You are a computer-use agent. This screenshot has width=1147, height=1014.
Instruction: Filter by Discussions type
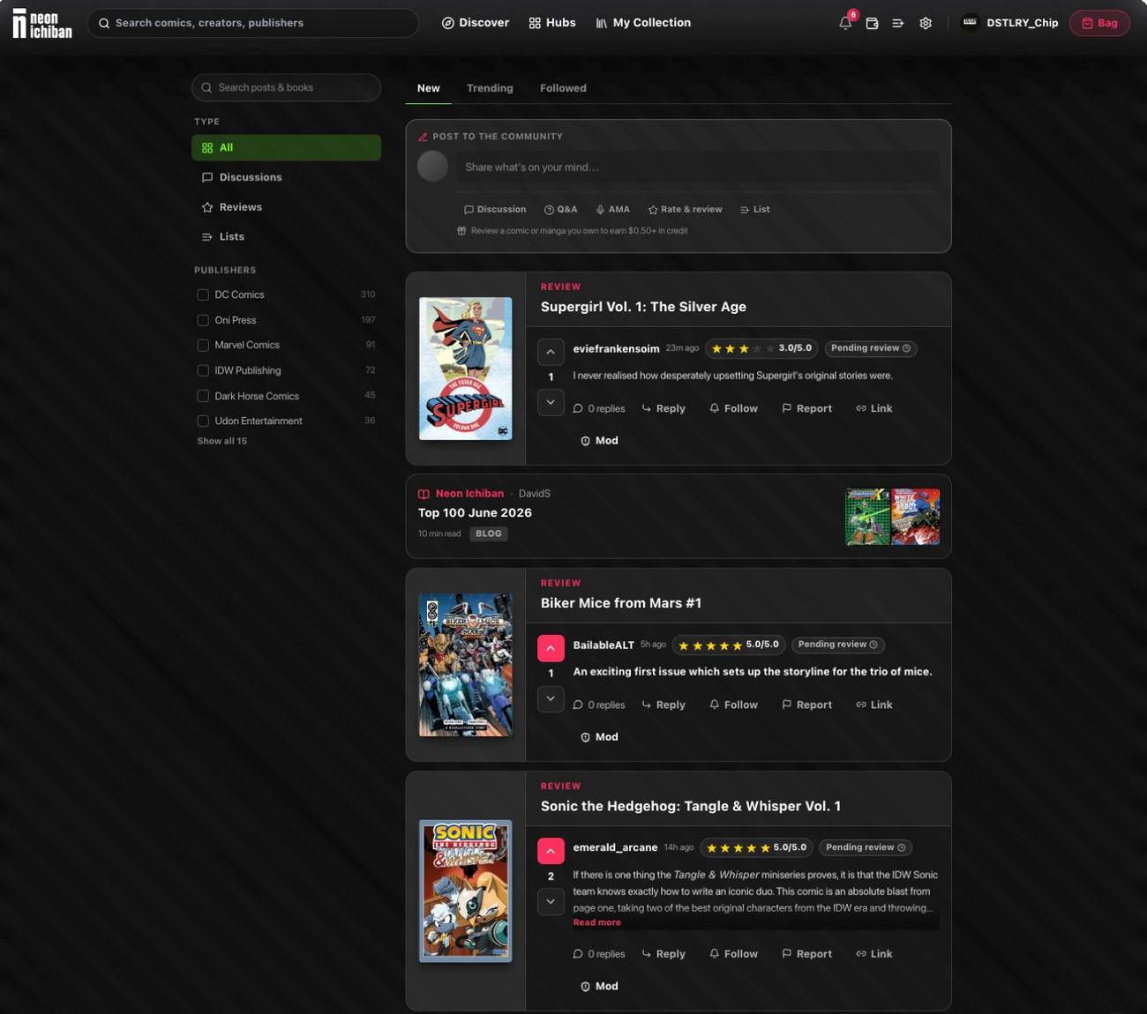pyautogui.click(x=286, y=177)
